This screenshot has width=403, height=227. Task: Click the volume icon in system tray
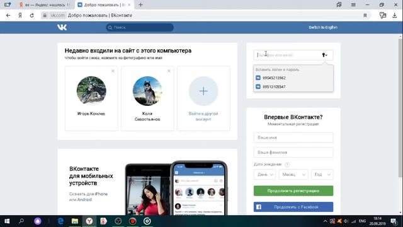pyautogui.click(x=346, y=221)
